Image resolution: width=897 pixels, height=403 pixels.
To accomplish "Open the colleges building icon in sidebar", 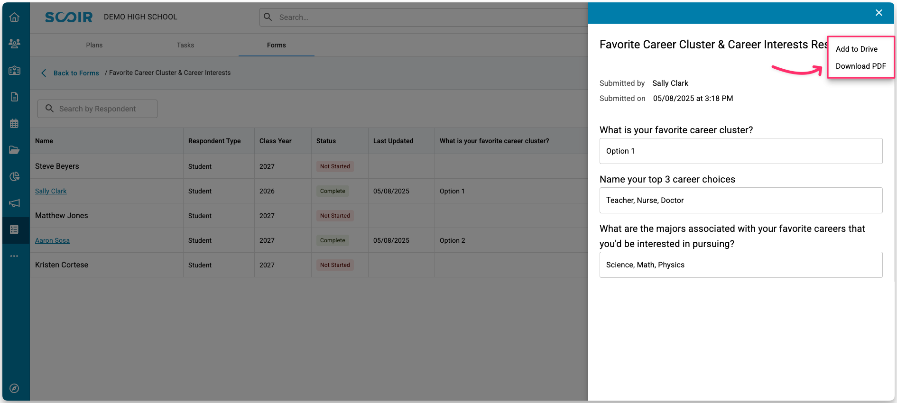I will pyautogui.click(x=14, y=71).
